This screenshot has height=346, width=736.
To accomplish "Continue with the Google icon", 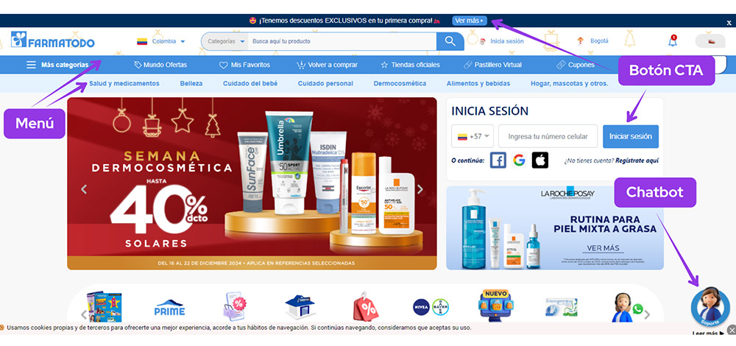I will point(519,160).
